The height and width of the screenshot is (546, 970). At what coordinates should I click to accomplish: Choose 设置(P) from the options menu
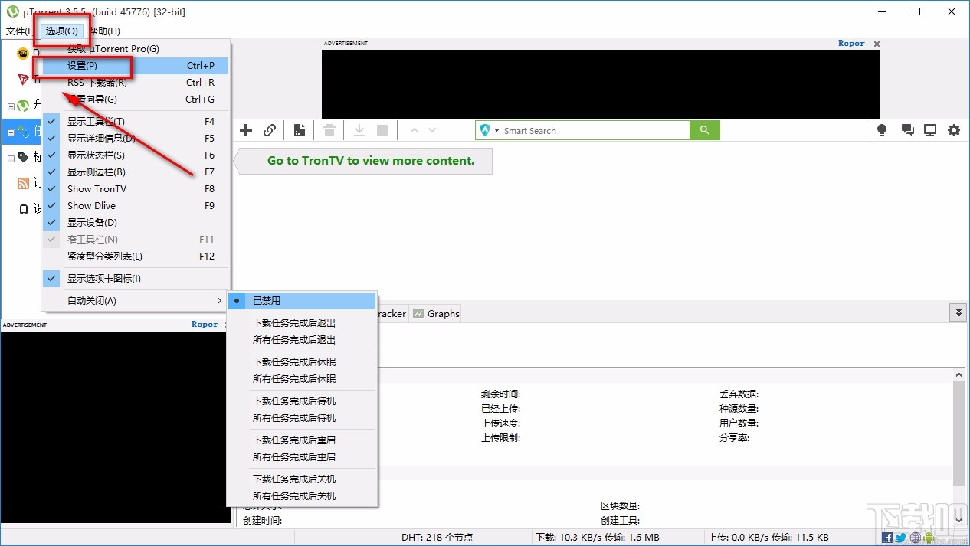coord(136,66)
